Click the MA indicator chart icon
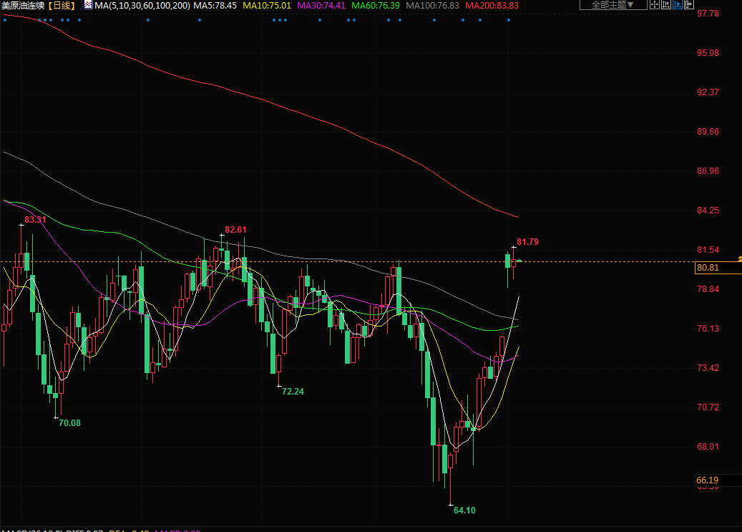Screen dimensions: 742x532 pos(88,5)
